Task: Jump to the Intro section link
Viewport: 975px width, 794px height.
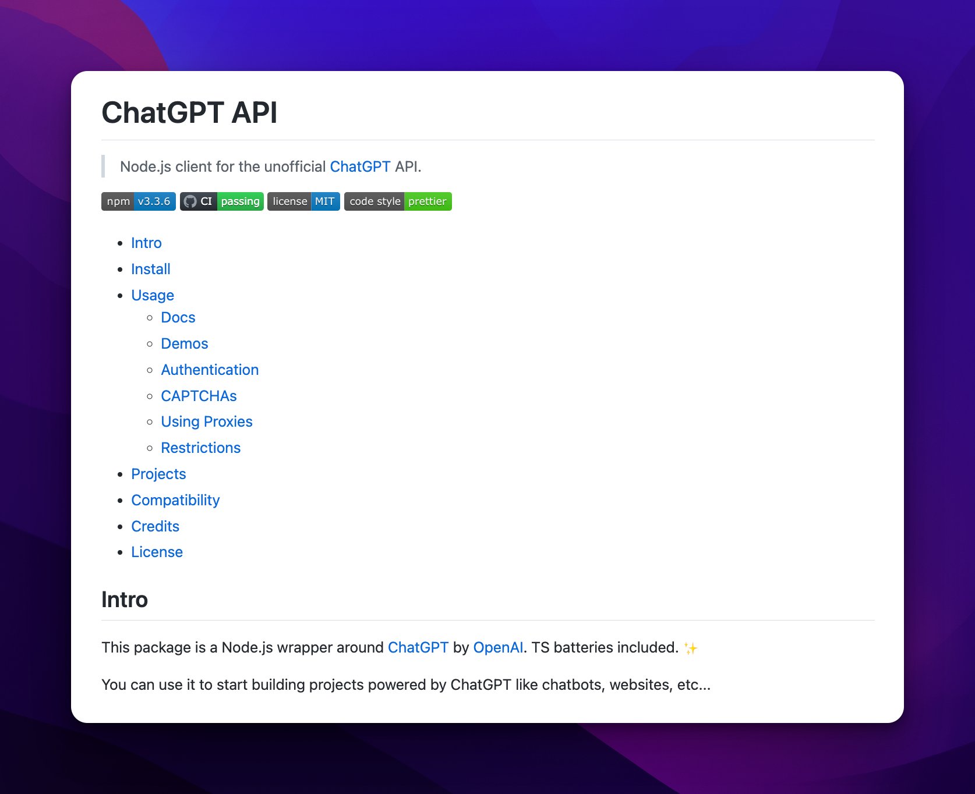Action: pos(146,243)
